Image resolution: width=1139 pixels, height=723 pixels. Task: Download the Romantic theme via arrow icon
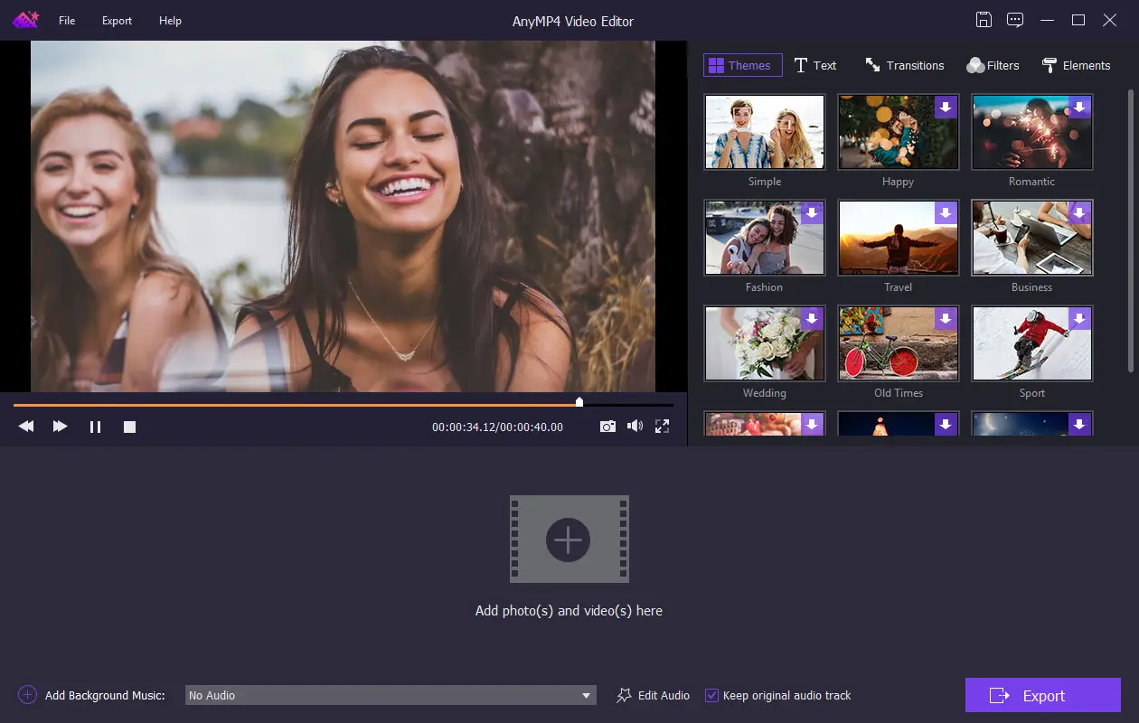point(1079,107)
